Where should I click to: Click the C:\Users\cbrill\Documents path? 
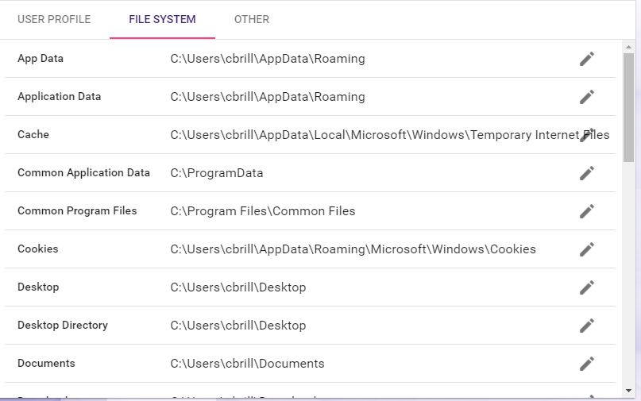pos(247,364)
